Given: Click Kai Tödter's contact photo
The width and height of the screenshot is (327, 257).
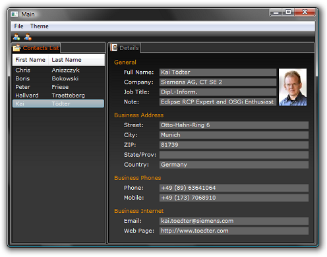Looking at the screenshot, I should pyautogui.click(x=293, y=87).
